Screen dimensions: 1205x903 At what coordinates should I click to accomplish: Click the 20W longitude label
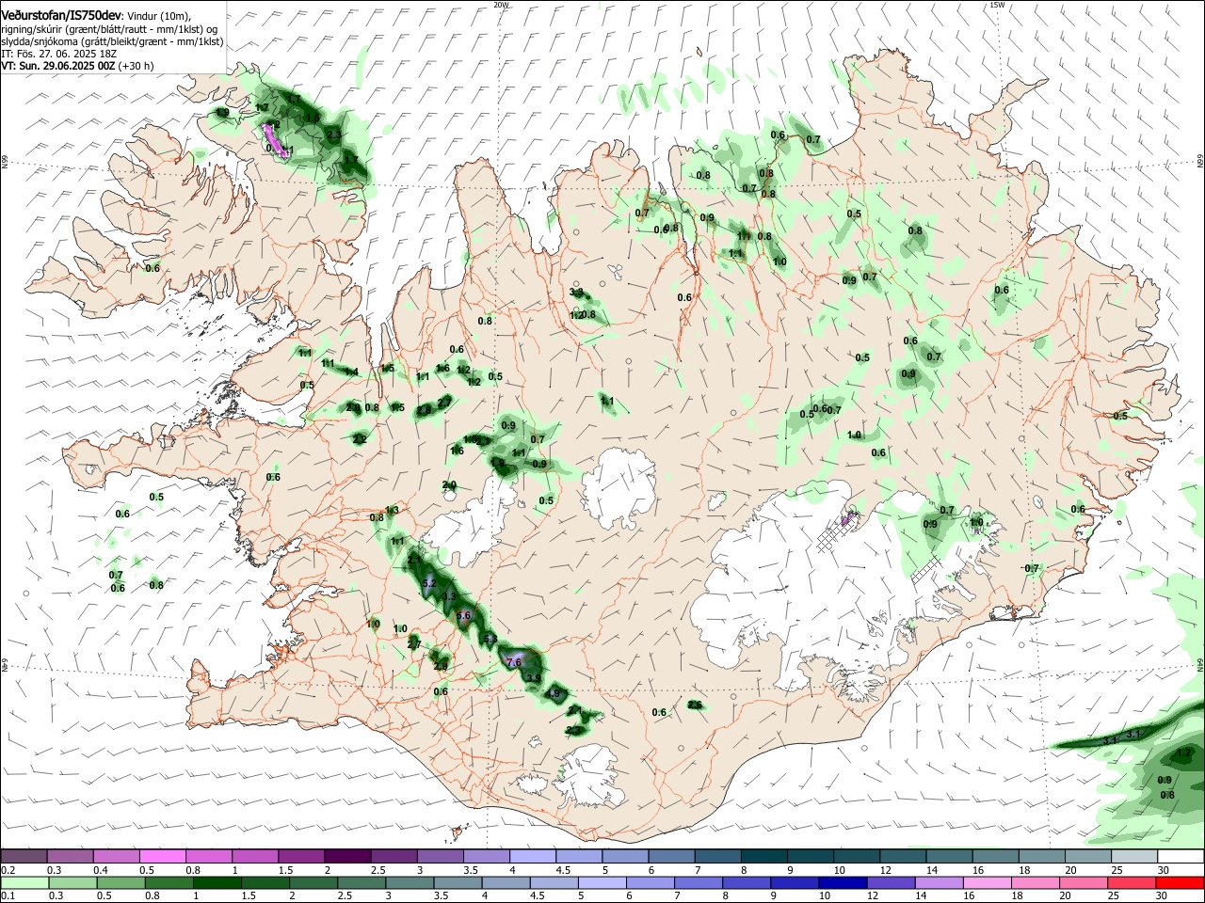click(501, 5)
